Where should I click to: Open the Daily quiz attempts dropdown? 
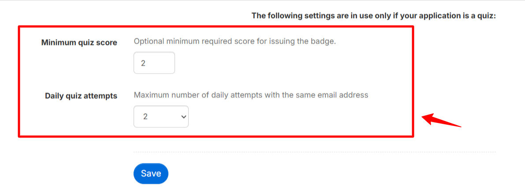pyautogui.click(x=161, y=117)
